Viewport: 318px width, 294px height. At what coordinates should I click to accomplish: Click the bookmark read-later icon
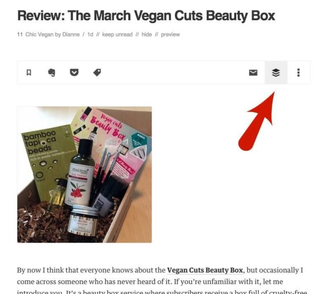pyautogui.click(x=29, y=73)
